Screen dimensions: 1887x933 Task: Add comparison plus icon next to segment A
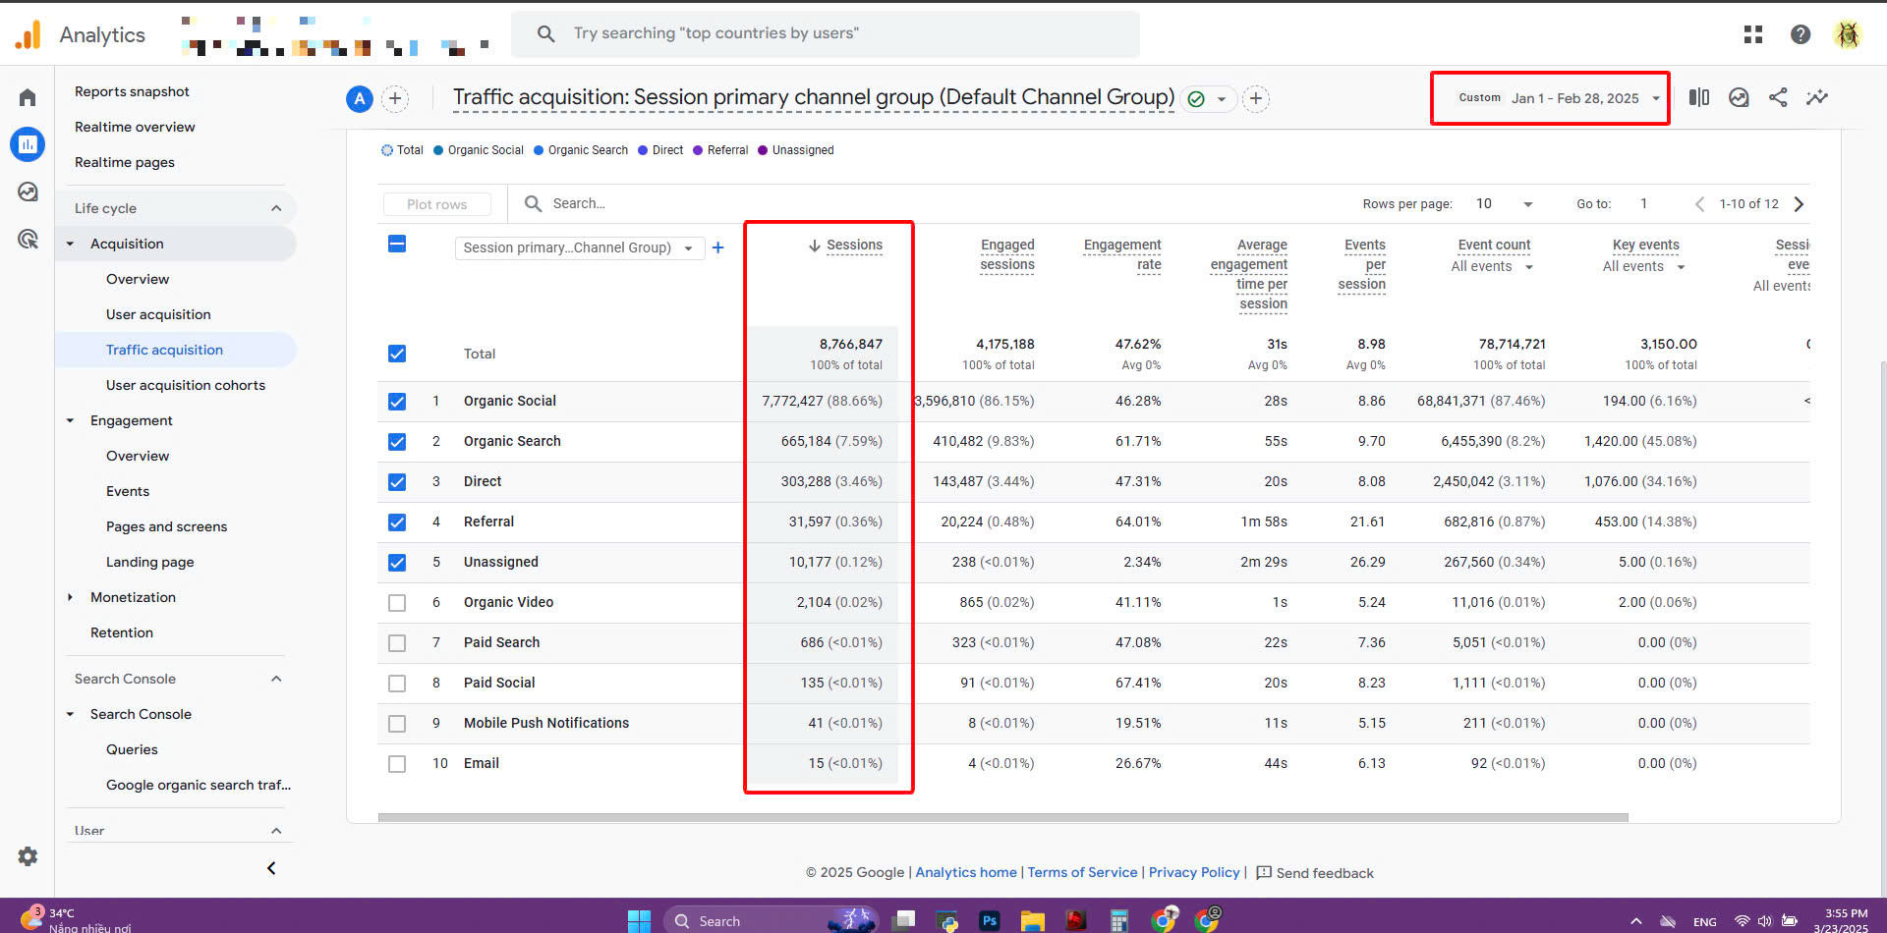click(x=395, y=98)
